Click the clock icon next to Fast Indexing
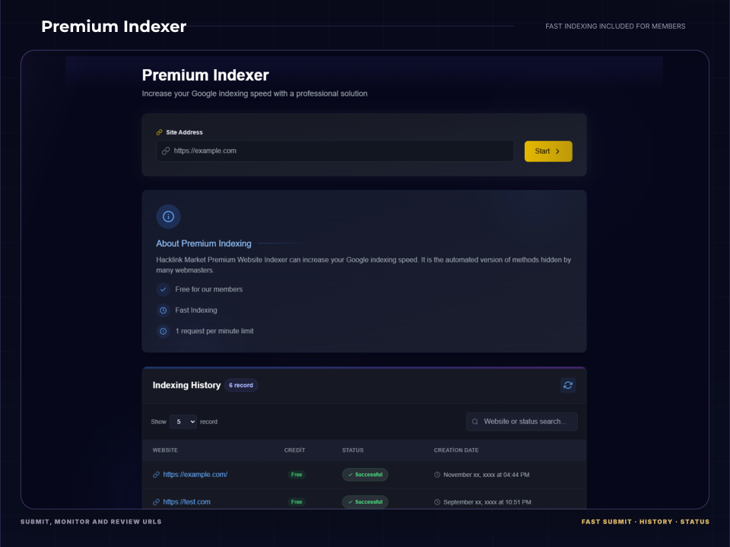 (163, 310)
